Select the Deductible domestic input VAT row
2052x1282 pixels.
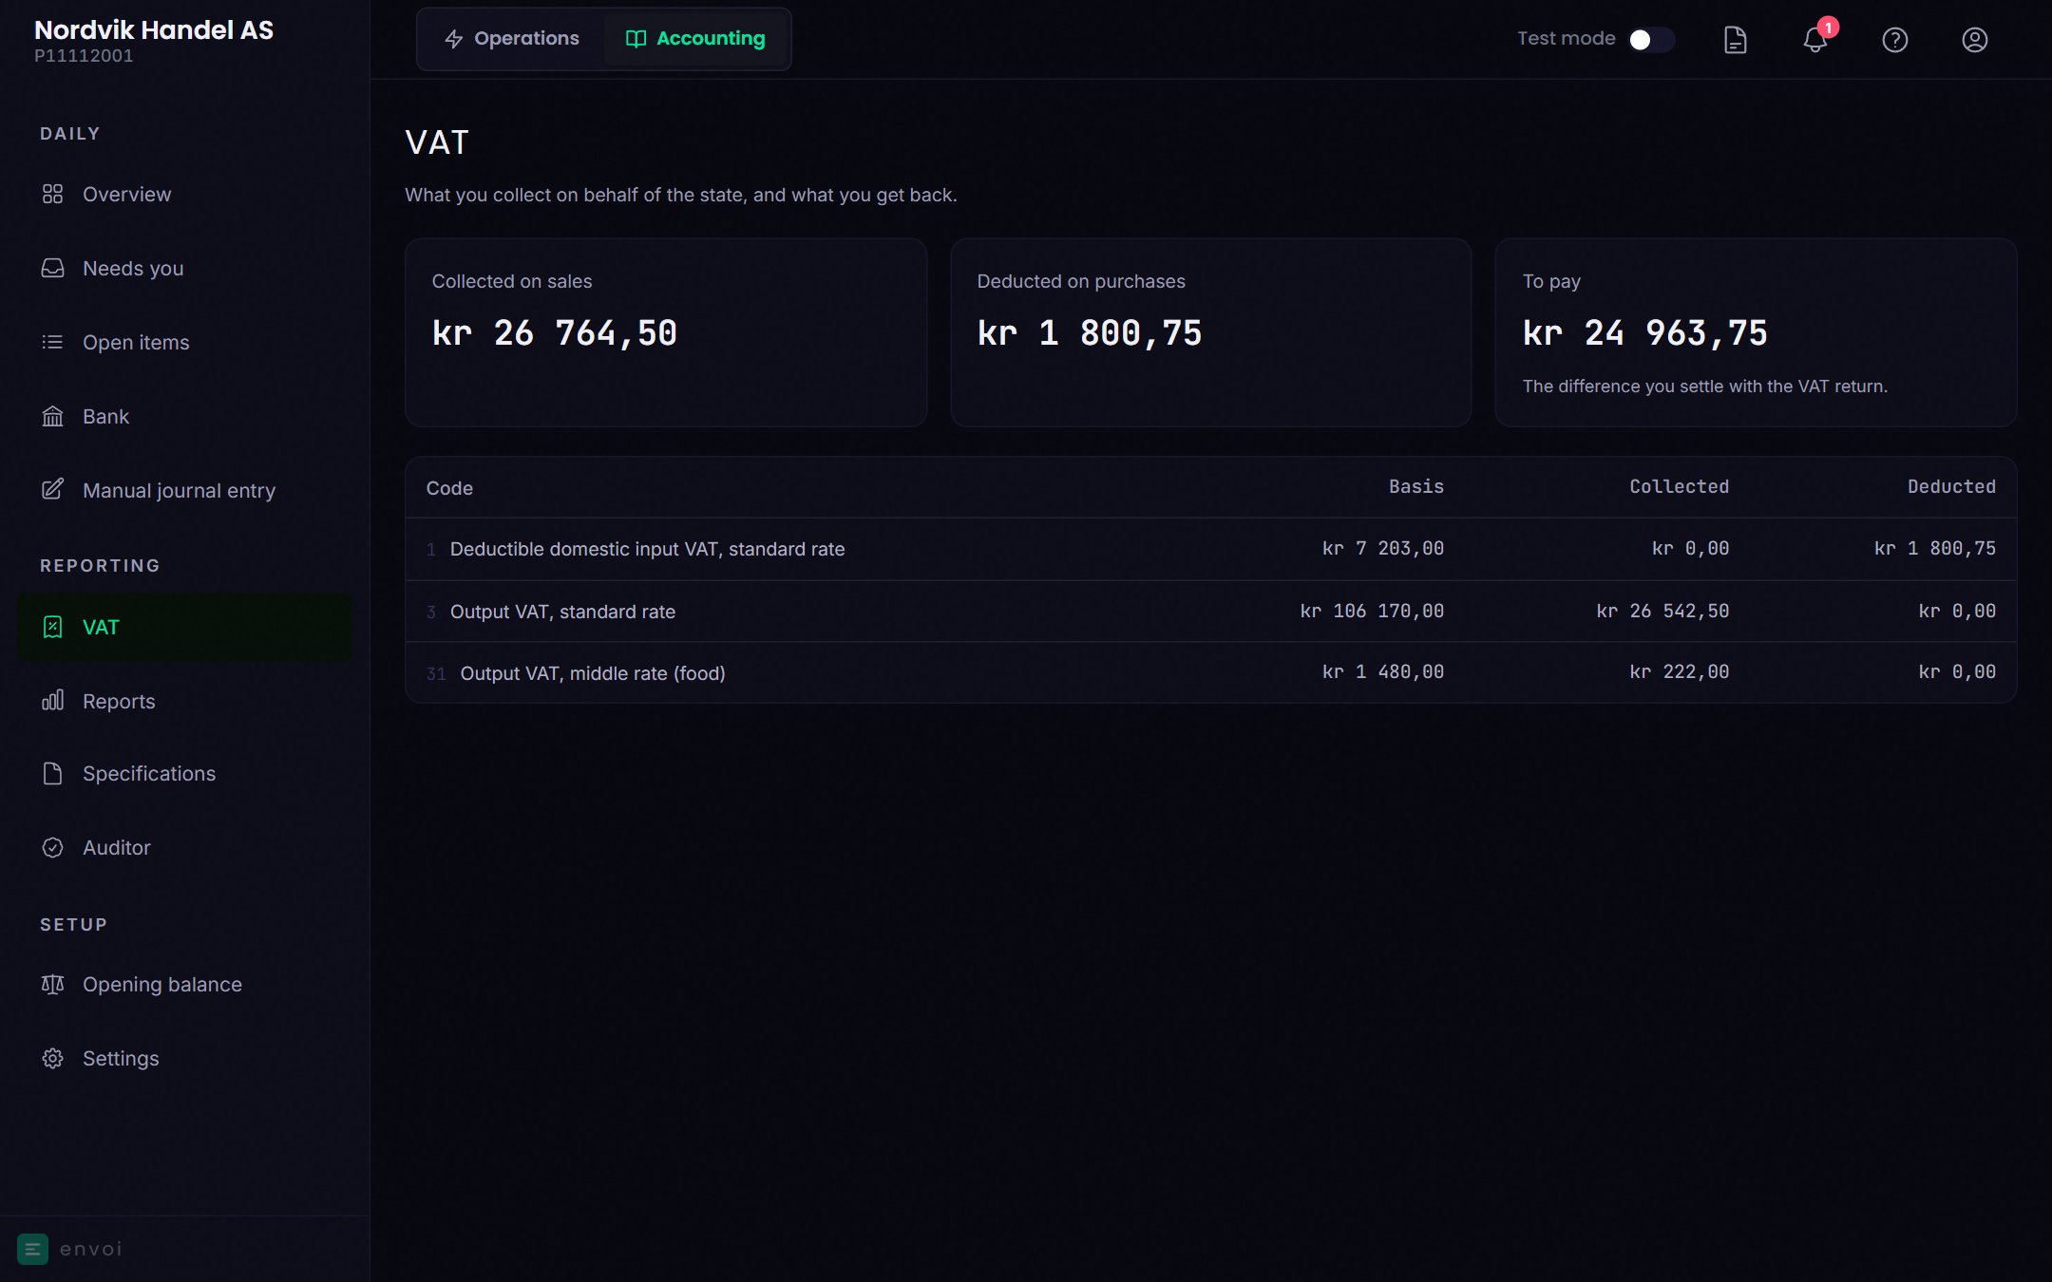click(1211, 549)
